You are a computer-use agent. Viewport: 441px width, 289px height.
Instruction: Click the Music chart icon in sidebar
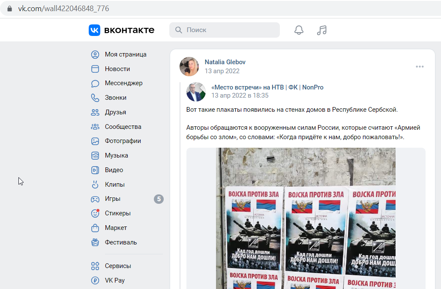pos(95,155)
